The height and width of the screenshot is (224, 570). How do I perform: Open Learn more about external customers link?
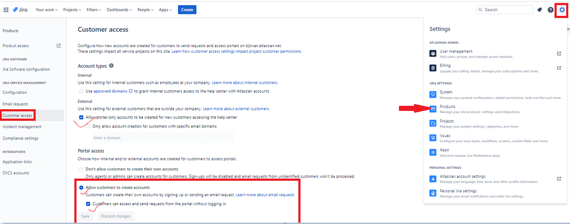pyautogui.click(x=236, y=109)
